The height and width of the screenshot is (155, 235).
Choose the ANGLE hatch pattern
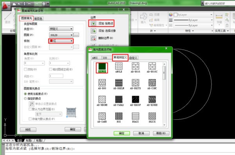(119, 68)
